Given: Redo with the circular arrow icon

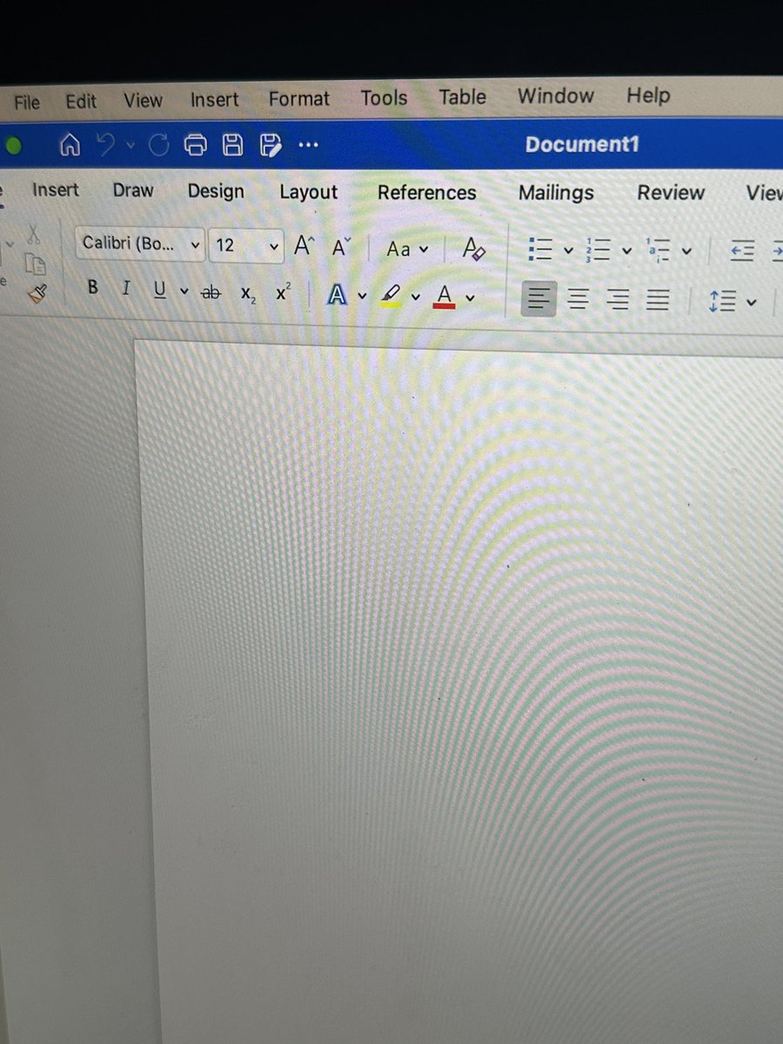Looking at the screenshot, I should click(158, 145).
